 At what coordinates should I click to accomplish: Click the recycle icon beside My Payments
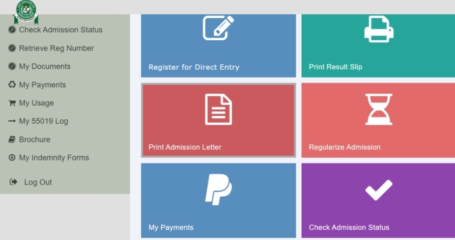pyautogui.click(x=12, y=84)
